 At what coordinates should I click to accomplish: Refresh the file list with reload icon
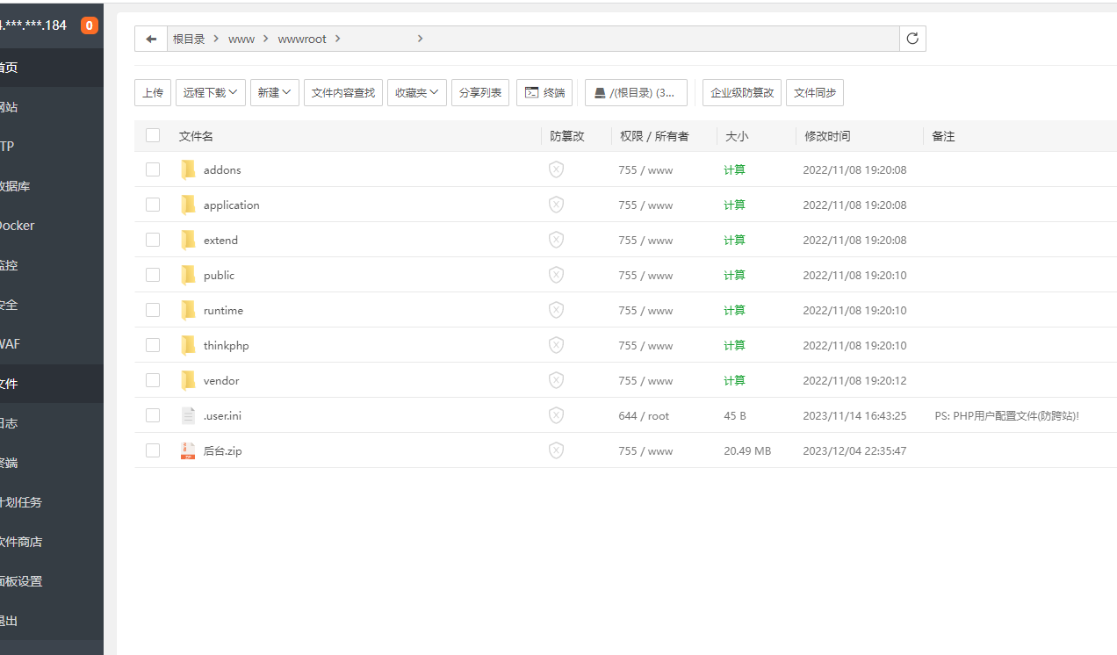click(912, 39)
